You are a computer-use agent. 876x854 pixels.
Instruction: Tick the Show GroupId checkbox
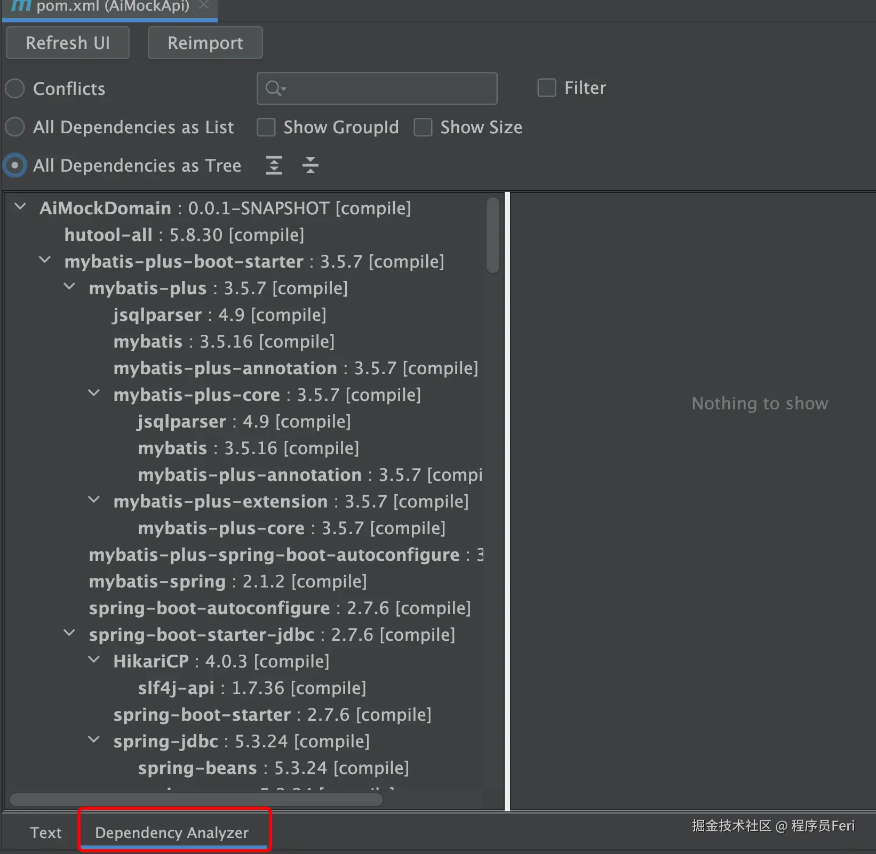pos(266,127)
